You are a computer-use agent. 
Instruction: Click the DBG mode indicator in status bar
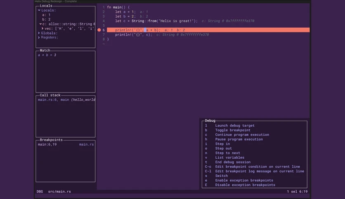click(x=40, y=192)
